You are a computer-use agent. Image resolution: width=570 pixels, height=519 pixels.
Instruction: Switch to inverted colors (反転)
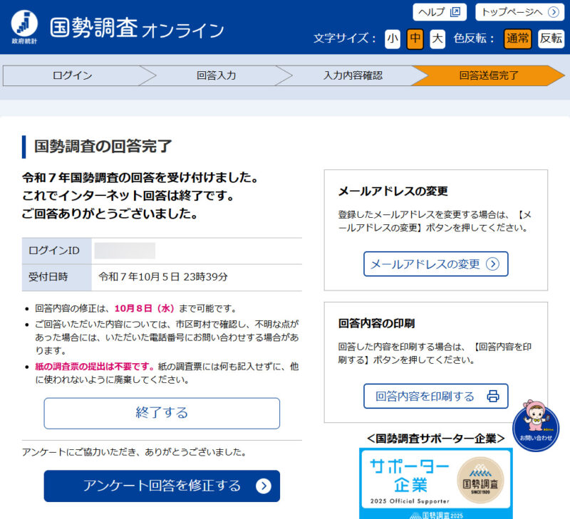(551, 38)
